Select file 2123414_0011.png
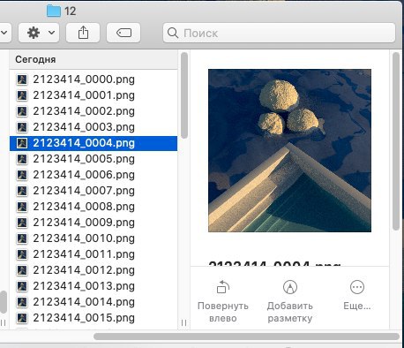The image size is (404, 348). [x=94, y=254]
